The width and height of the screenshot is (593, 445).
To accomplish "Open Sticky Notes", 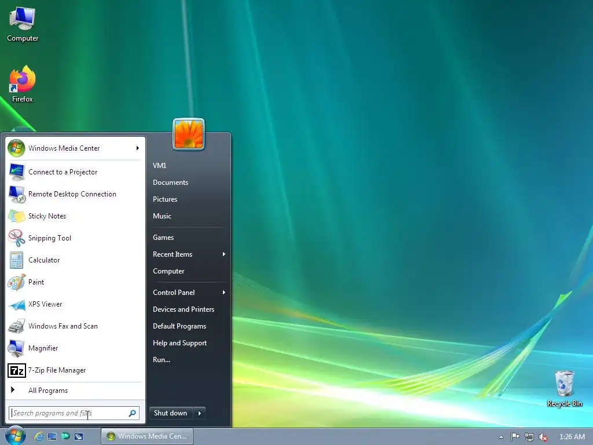I will (75, 216).
